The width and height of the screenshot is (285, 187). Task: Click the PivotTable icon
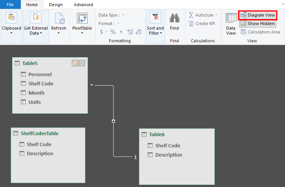[82, 18]
